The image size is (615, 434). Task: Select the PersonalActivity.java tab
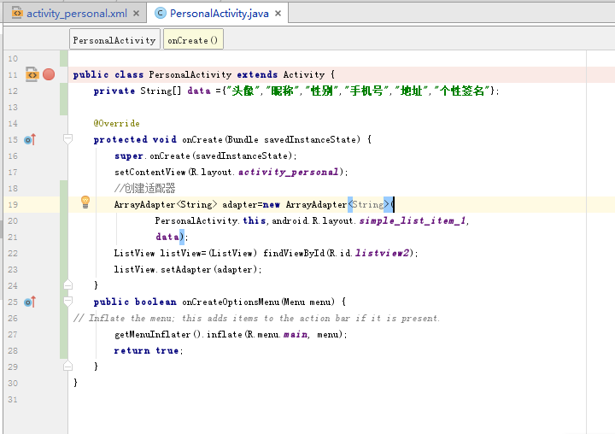219,14
